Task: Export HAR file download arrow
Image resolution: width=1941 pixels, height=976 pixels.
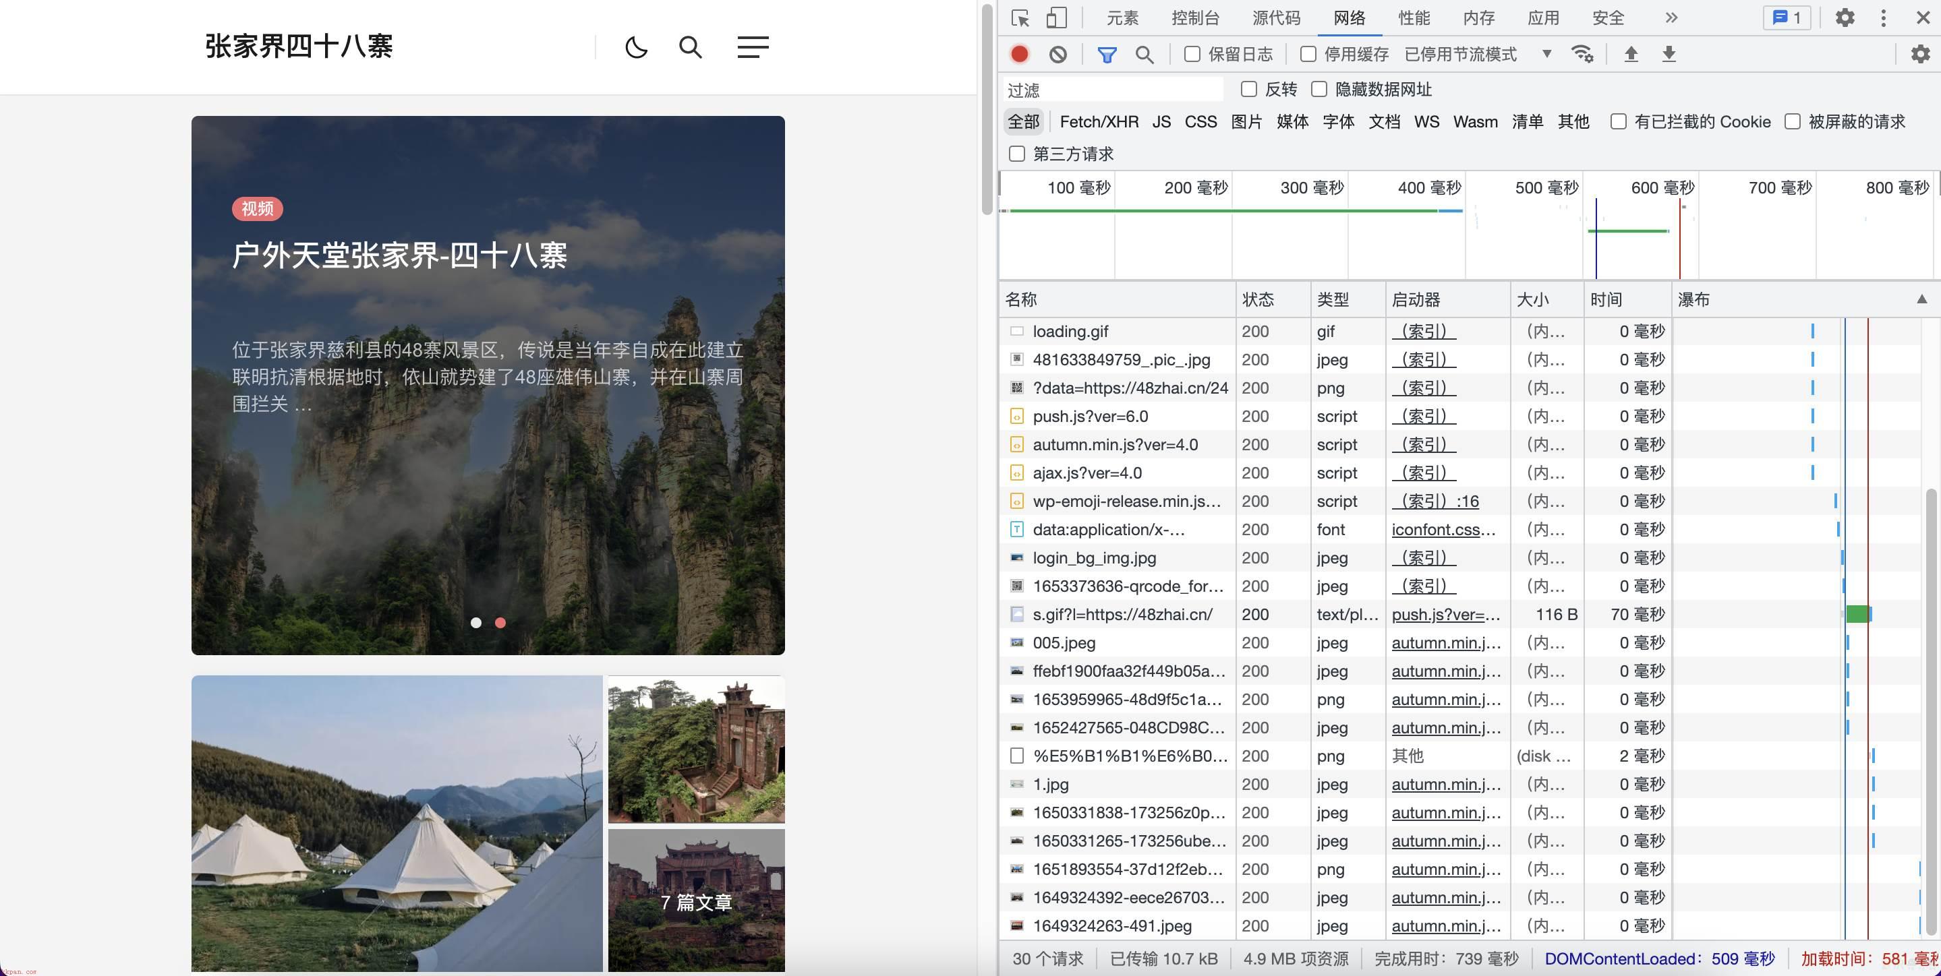Action: pyautogui.click(x=1669, y=54)
